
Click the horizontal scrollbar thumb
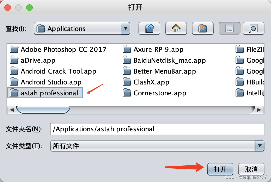click(43, 110)
